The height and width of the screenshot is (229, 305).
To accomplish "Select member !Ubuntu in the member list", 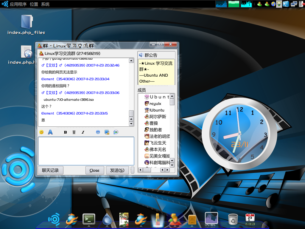I will [x=154, y=110].
